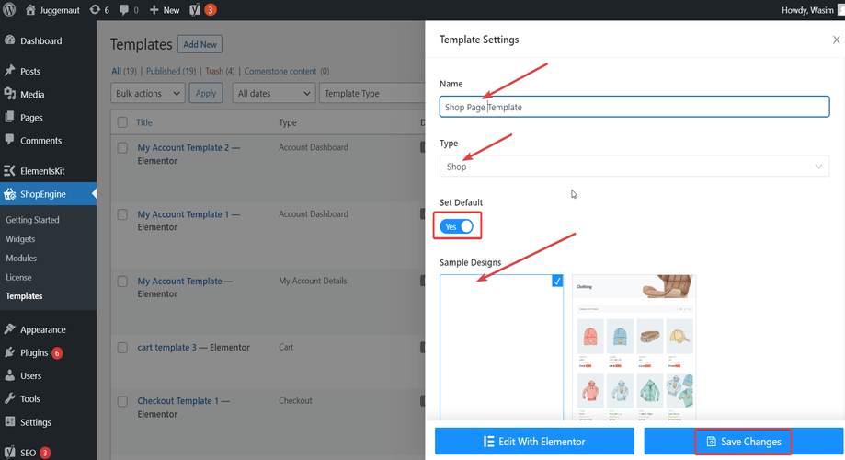Click the Pages icon in sidebar
Image resolution: width=845 pixels, height=460 pixels.
click(x=10, y=117)
